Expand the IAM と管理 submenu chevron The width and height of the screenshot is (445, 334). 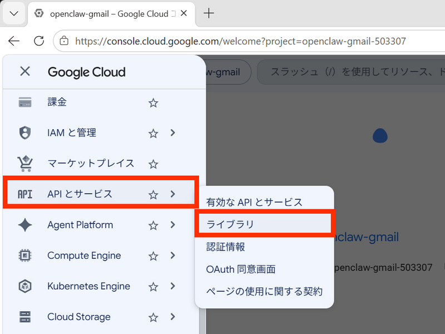(172, 132)
